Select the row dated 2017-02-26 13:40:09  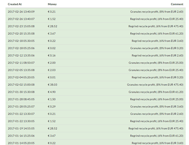pos(95,12)
